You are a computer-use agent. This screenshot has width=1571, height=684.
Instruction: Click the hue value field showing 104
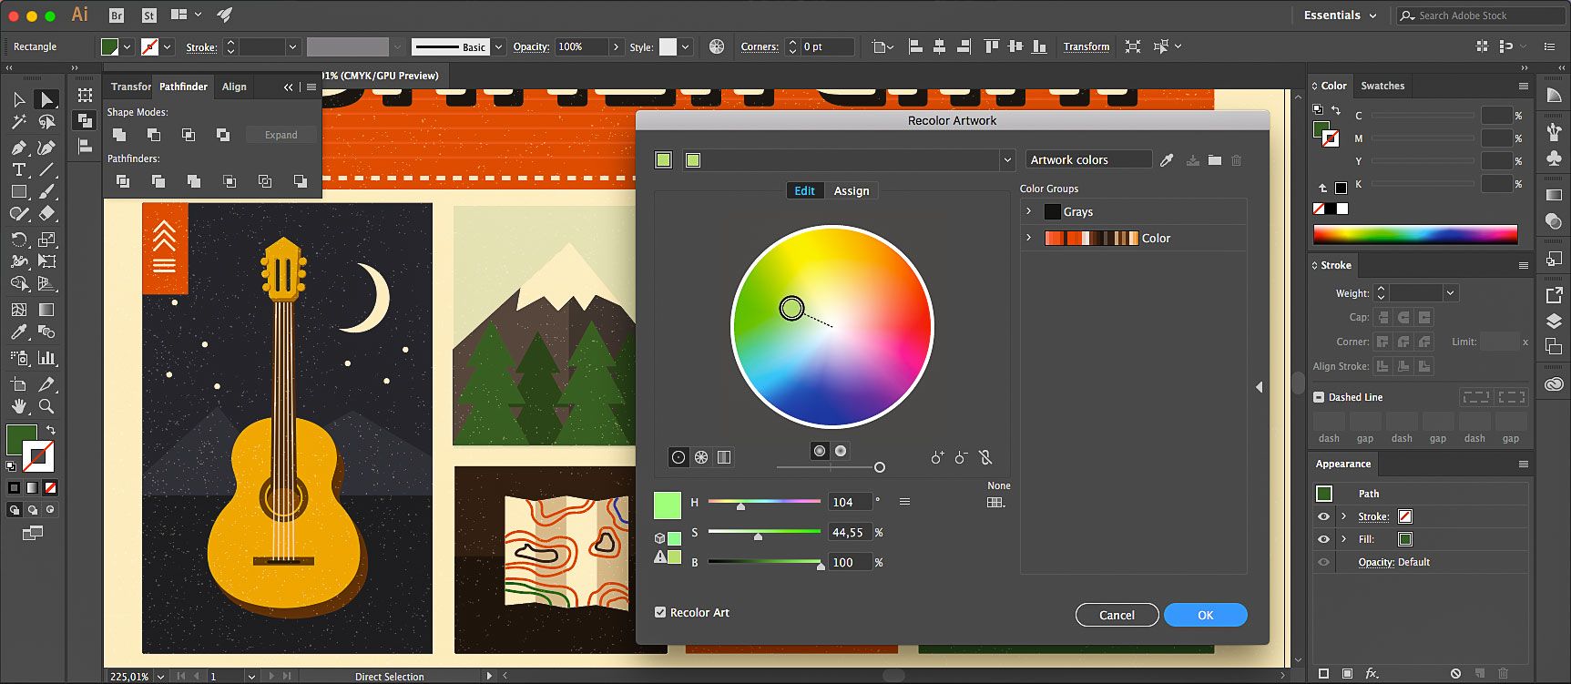pyautogui.click(x=850, y=502)
